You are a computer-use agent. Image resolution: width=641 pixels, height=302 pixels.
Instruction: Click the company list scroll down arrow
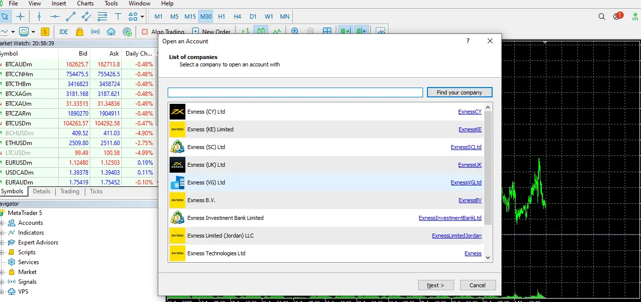pos(488,257)
